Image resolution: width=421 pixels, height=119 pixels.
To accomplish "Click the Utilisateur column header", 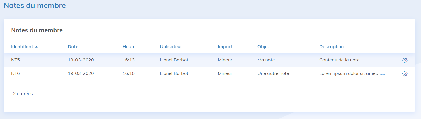I will click(171, 47).
